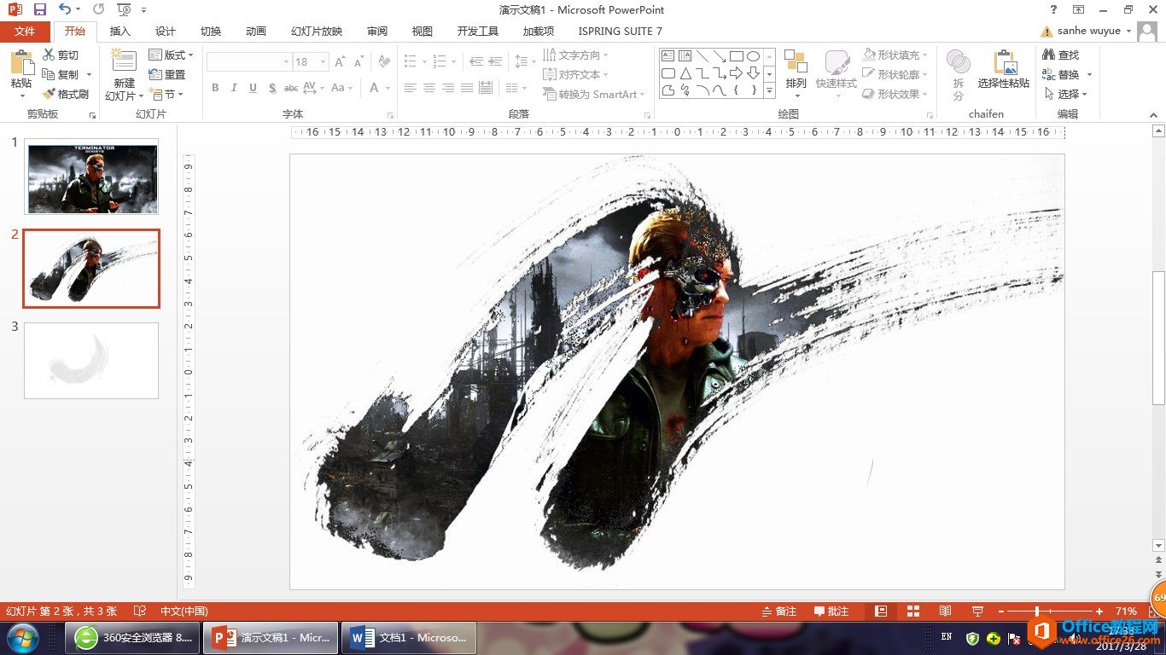Image resolution: width=1166 pixels, height=655 pixels.
Task: Expand the shapes gallery with More arrow
Action: click(769, 90)
